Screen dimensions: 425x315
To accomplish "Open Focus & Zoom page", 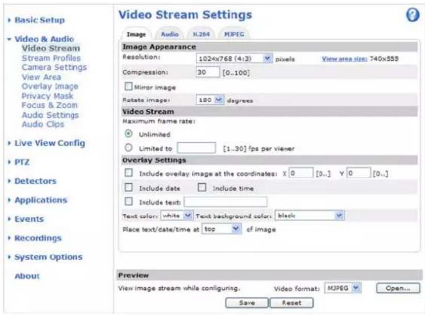I will (49, 105).
